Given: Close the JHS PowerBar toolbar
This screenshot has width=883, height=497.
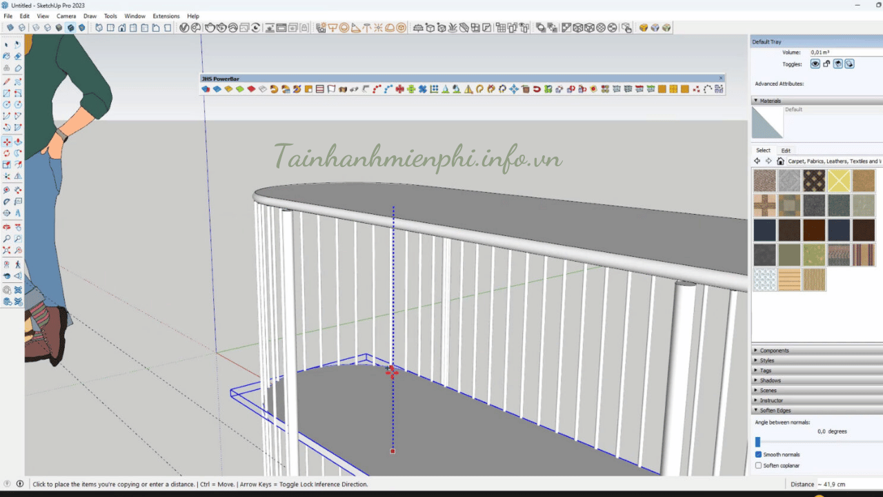Looking at the screenshot, I should (721, 78).
